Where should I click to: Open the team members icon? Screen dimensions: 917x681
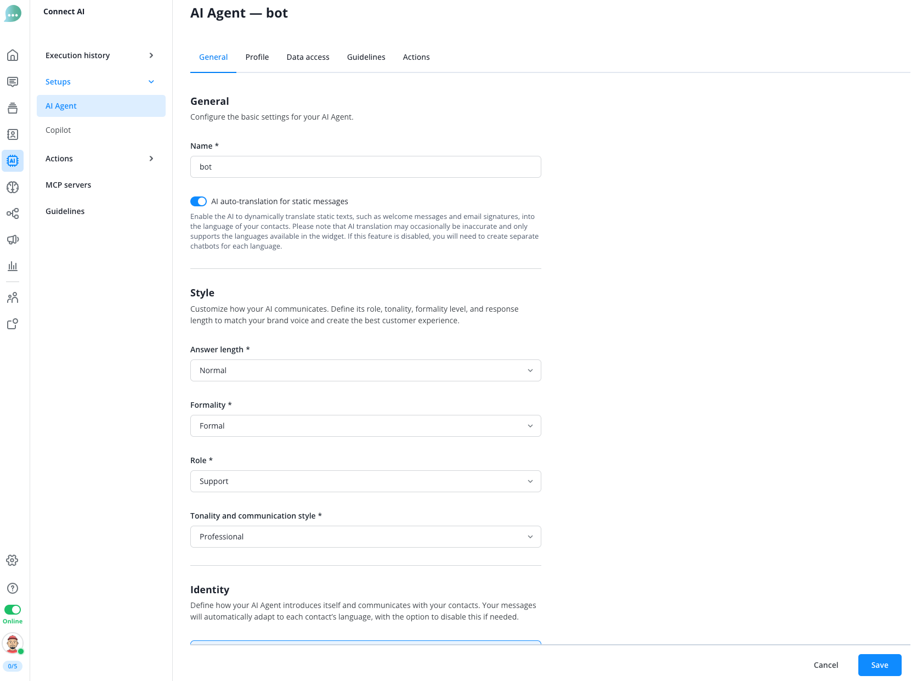click(13, 298)
